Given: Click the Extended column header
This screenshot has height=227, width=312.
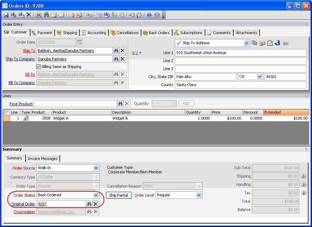Looking at the screenshot, I should click(x=286, y=112).
